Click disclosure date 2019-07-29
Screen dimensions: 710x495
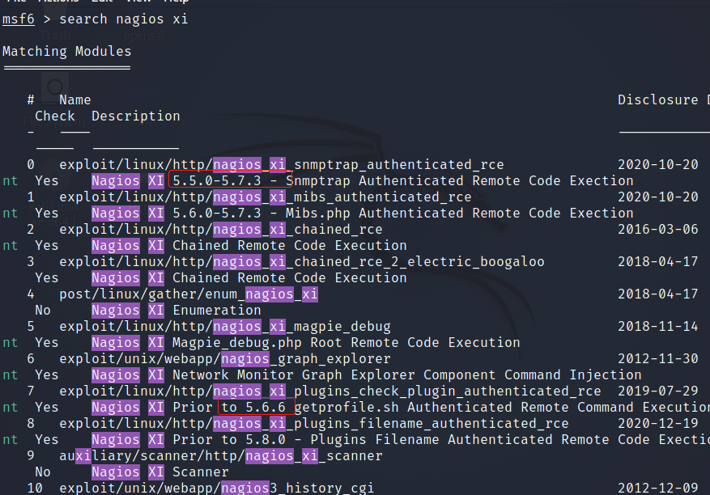click(658, 391)
